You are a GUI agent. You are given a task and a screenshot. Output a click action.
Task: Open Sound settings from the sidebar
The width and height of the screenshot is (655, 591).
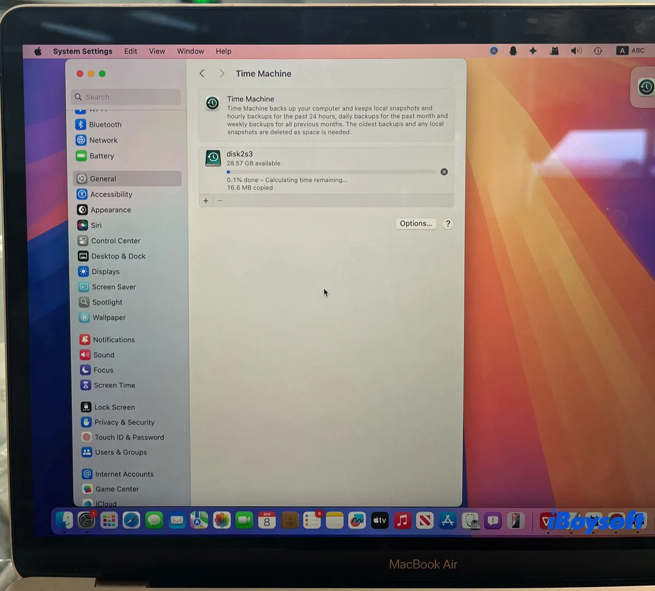(x=103, y=355)
